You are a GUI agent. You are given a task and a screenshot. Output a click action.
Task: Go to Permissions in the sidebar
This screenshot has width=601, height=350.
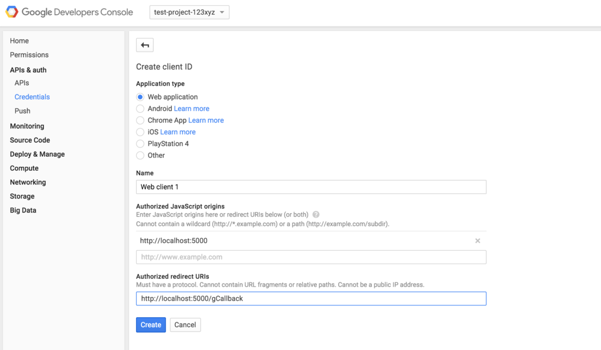pyautogui.click(x=29, y=55)
